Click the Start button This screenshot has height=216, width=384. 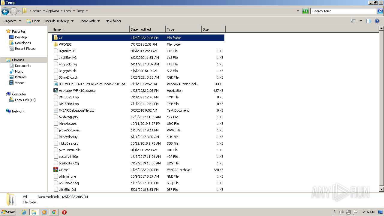(8, 212)
